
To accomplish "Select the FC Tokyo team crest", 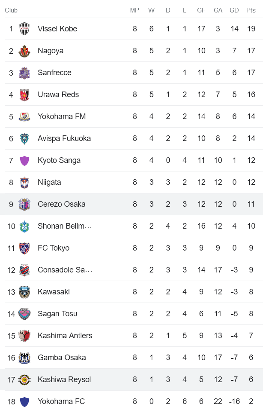I will coord(25,248).
